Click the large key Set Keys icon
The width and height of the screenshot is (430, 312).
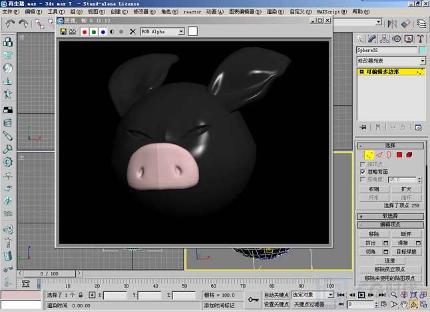[x=253, y=299]
